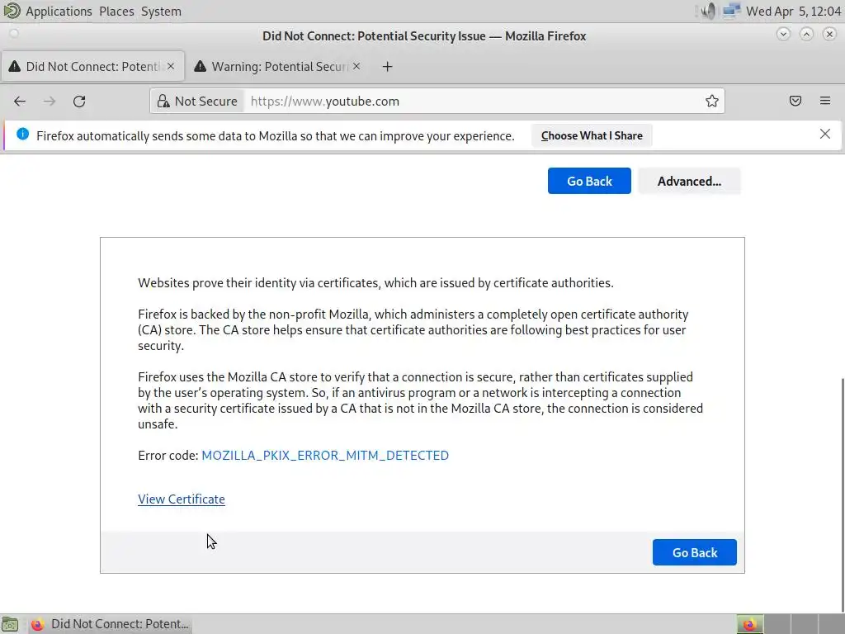Open a new tab with plus button
The height and width of the screenshot is (634, 845).
[388, 67]
